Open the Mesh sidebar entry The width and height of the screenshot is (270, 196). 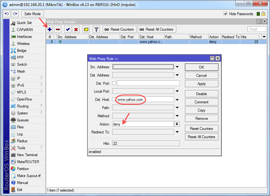pos(21,71)
